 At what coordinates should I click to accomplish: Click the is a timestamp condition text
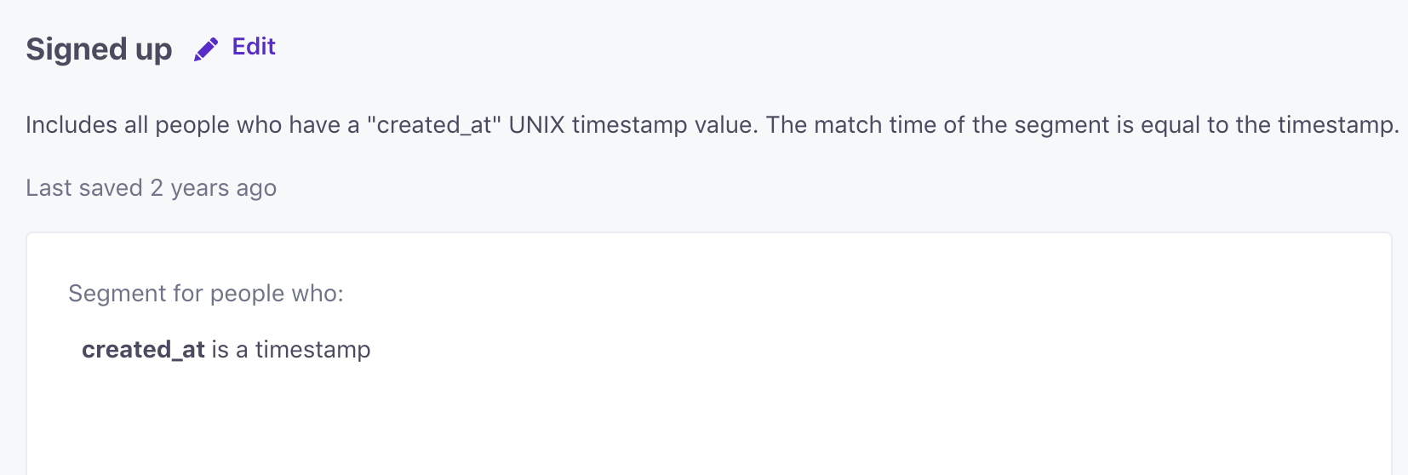coord(291,350)
